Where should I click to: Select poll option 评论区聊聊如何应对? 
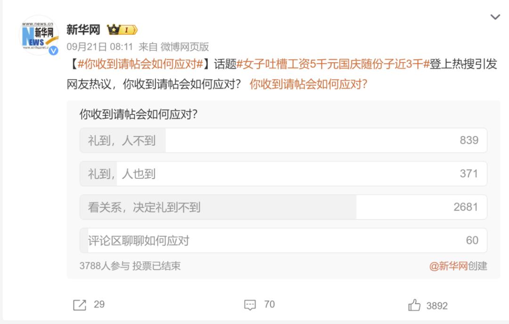[283, 241]
